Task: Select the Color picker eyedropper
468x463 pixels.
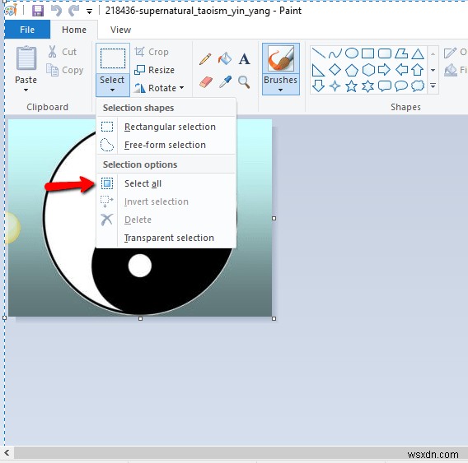Action: [x=225, y=81]
